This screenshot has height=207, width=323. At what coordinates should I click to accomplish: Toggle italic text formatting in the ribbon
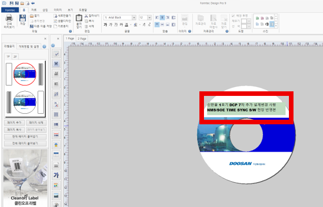click(111, 24)
